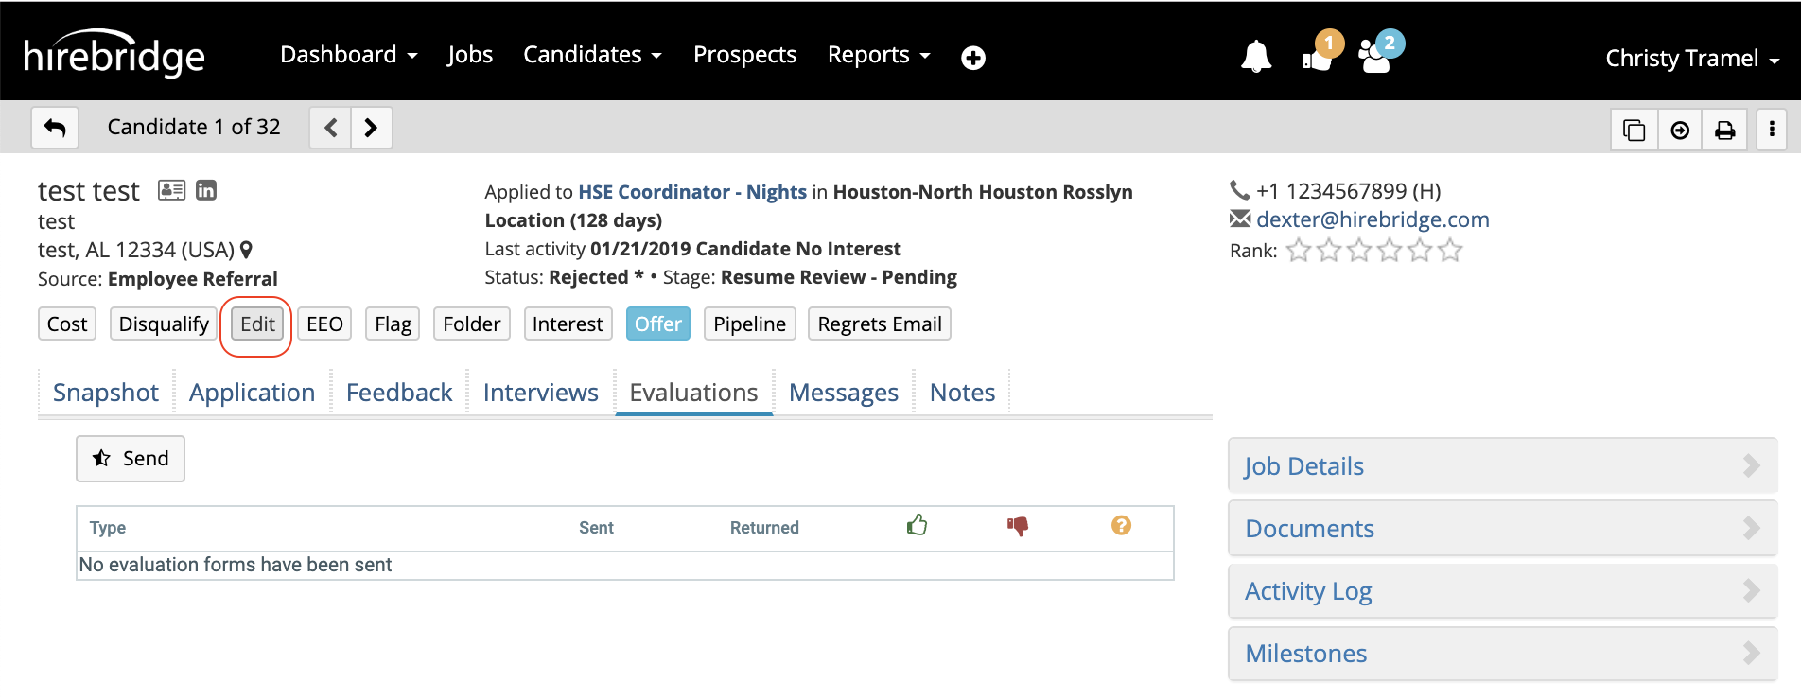
Task: Set rank by clicking the third star
Action: (x=1359, y=251)
